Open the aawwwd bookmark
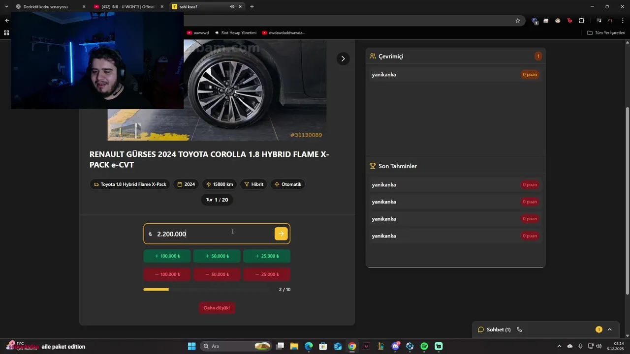Screen dimensions: 630x354 tap(198, 33)
